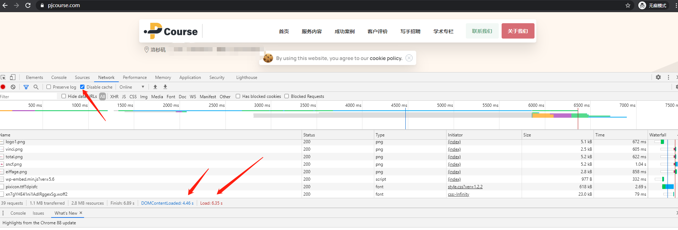Check the Blocked Requests checkbox

pos(287,96)
